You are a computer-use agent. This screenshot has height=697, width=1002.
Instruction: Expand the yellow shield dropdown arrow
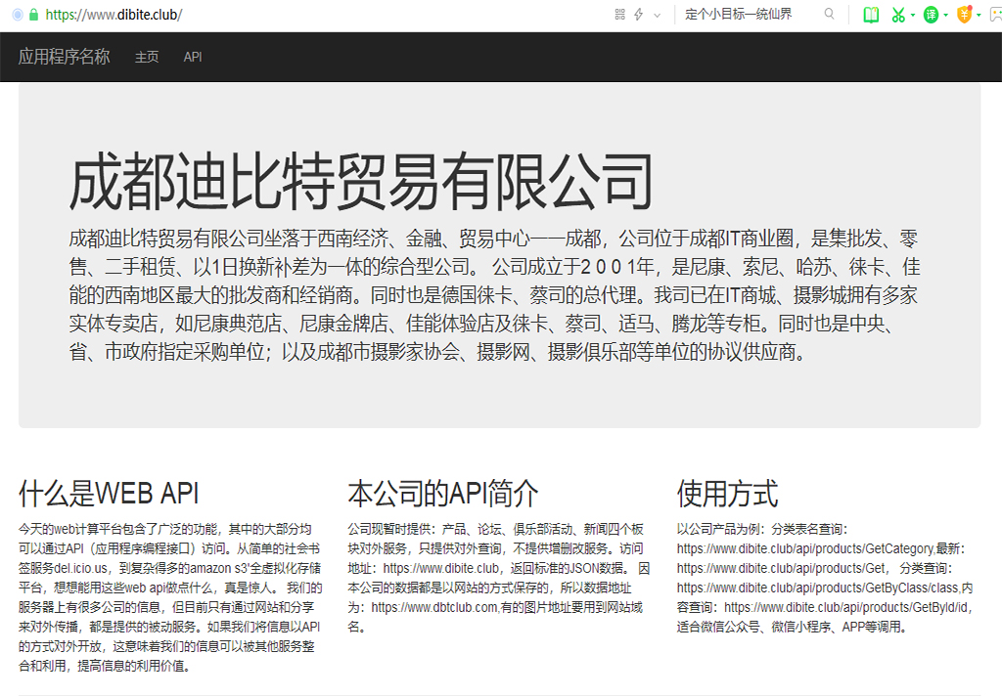point(979,15)
